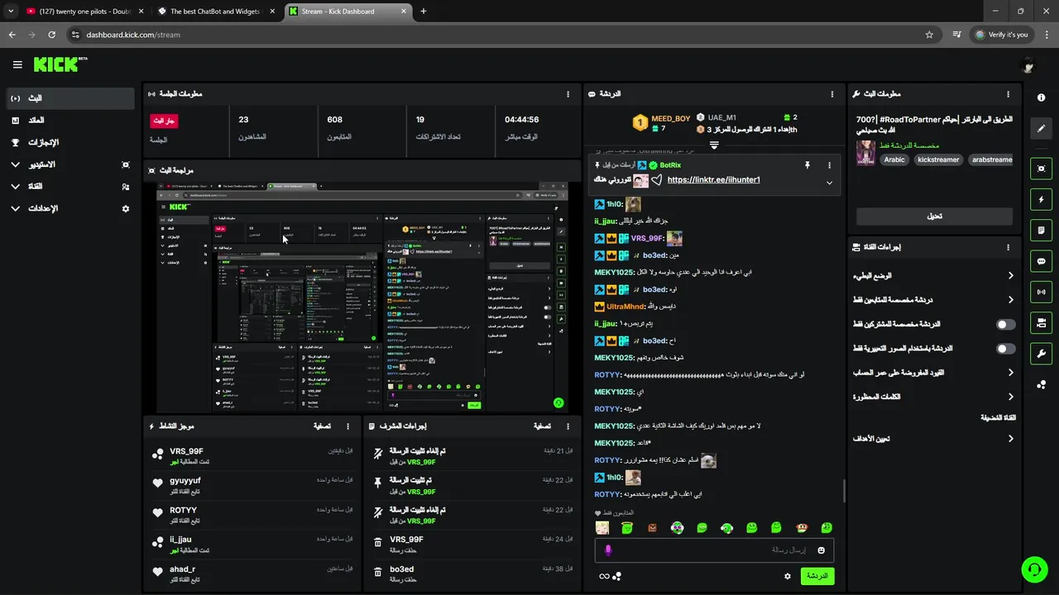Click the wrench widget icon in right toolbar
The image size is (1059, 595).
click(1041, 354)
